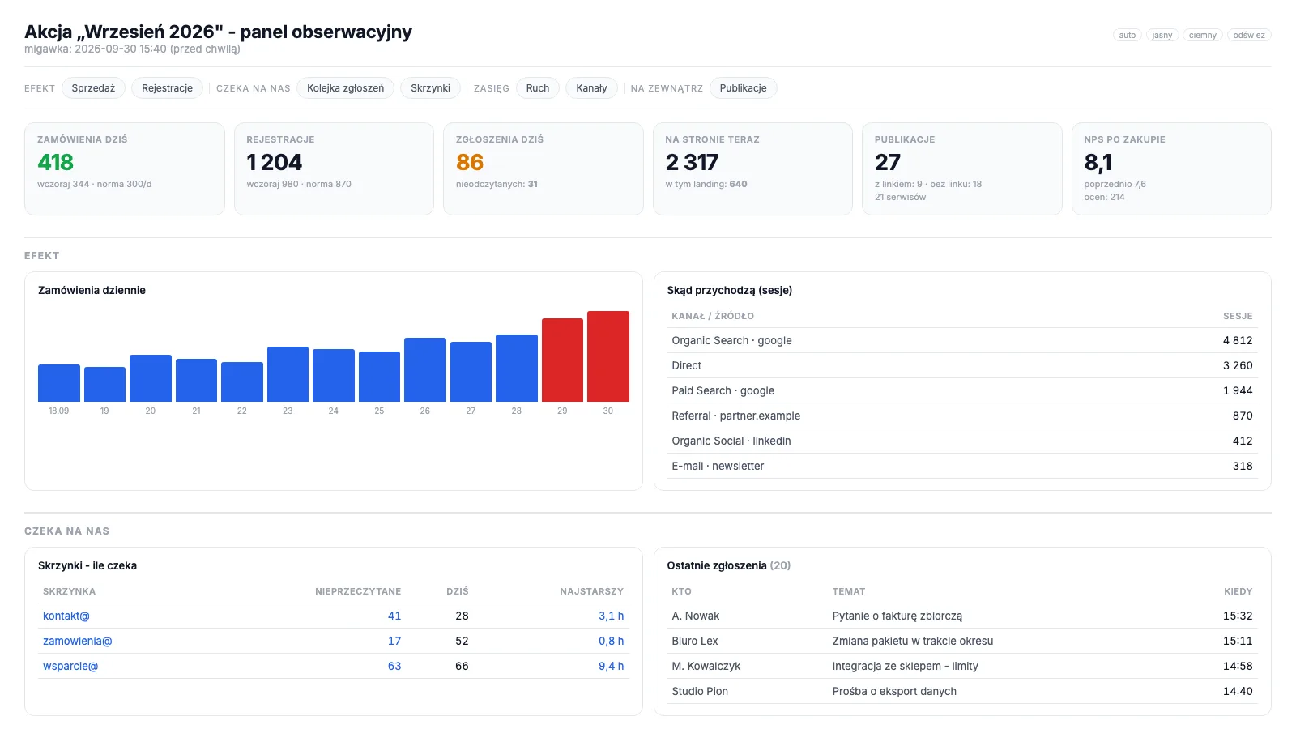Go to Kolejka zgłoszeń section

pyautogui.click(x=345, y=88)
